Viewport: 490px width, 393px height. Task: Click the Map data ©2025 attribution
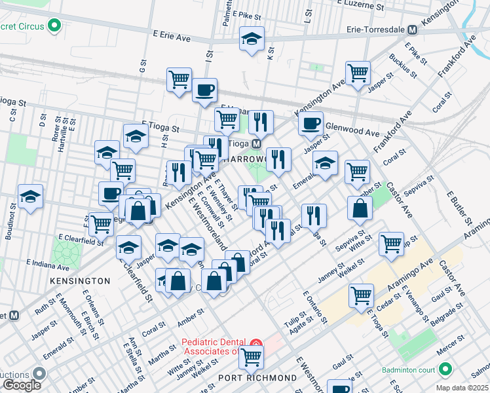point(462,388)
